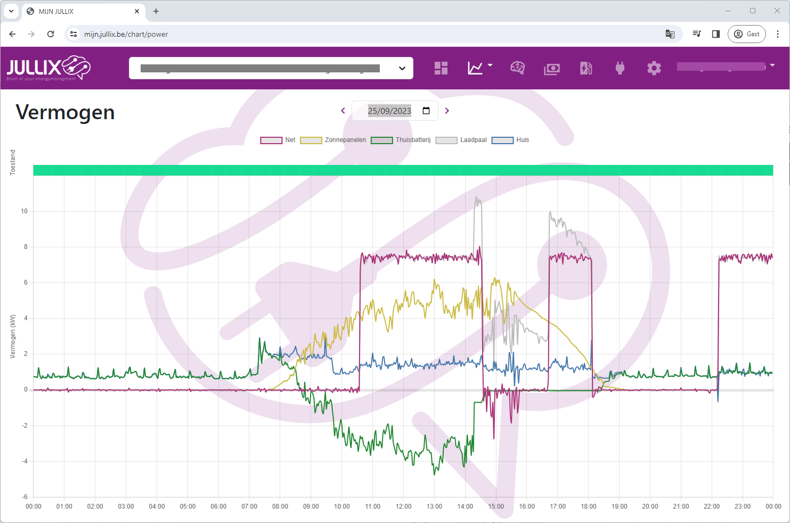Open the charging station icon

(586, 68)
